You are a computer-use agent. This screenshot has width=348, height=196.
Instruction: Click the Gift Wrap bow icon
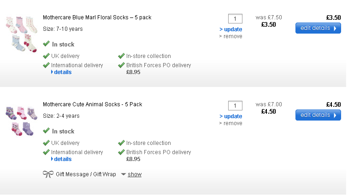coord(48,174)
